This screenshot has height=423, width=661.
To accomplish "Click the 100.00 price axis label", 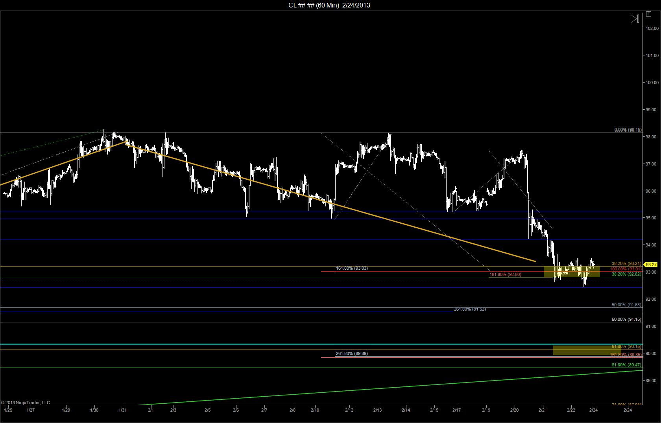I will pos(652,83).
